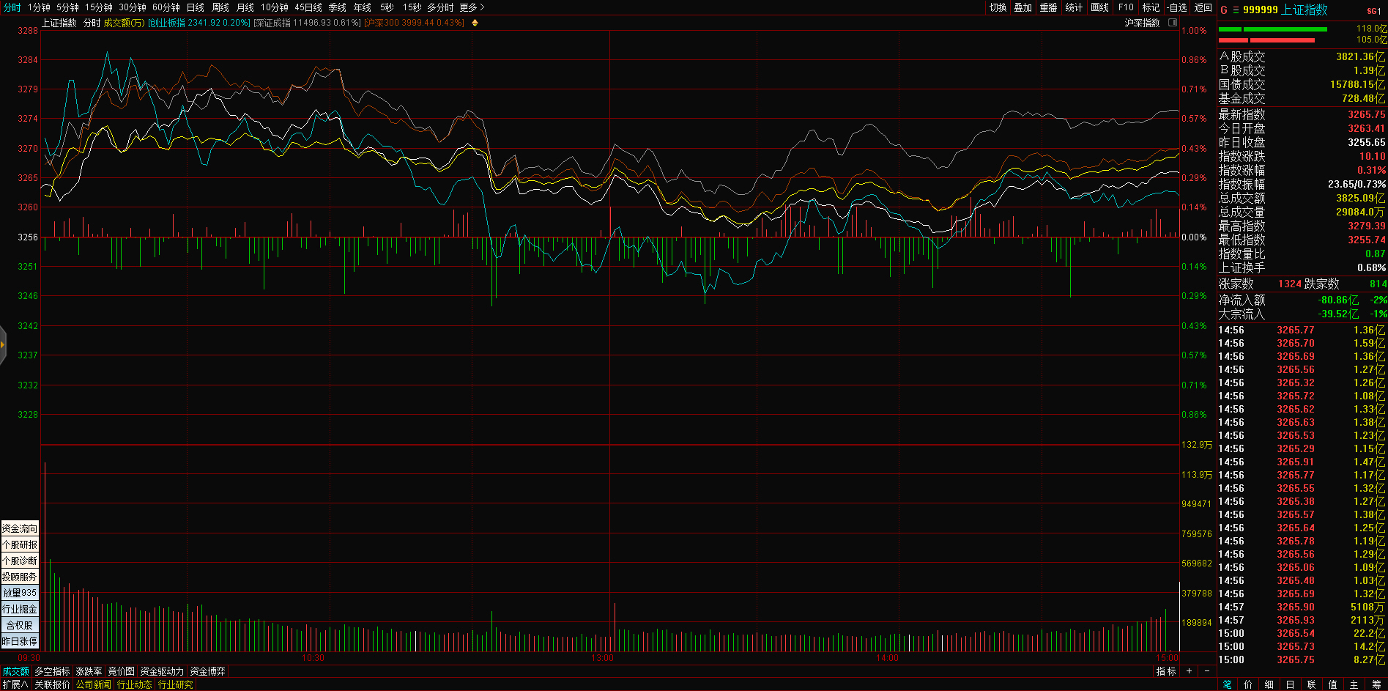Toggle 自选 watchlist for this index
Image resolution: width=1388 pixels, height=691 pixels.
tap(1176, 7)
